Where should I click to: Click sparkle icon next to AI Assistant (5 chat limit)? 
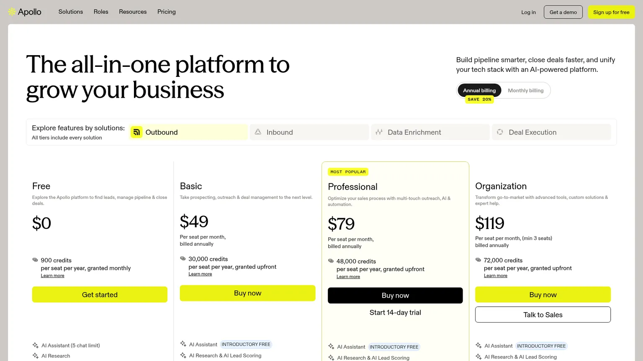(x=36, y=345)
